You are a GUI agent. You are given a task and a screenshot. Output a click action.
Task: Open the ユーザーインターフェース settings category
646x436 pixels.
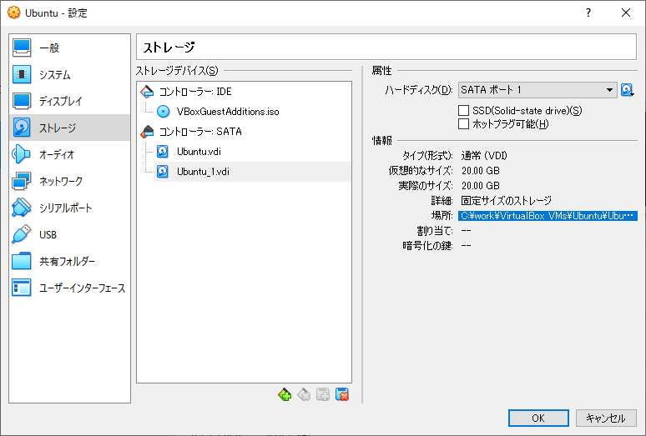coord(69,288)
